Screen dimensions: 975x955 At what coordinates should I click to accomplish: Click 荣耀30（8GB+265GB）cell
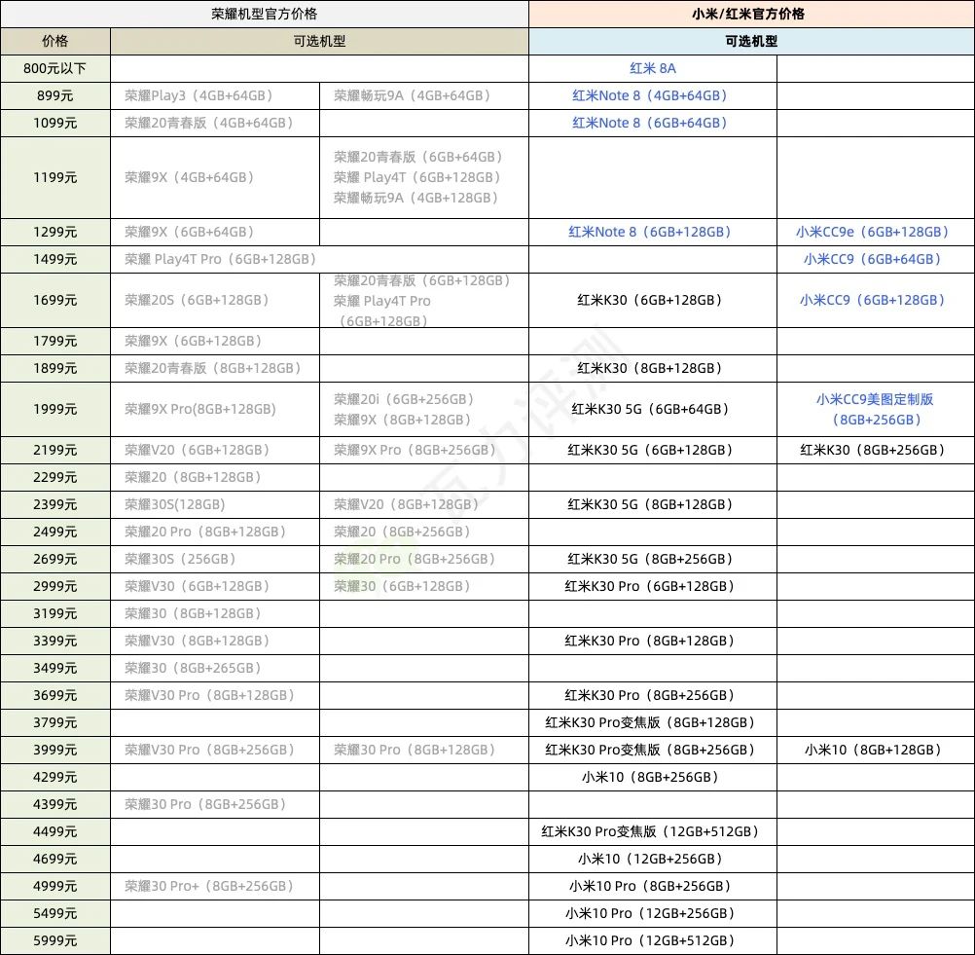215,668
